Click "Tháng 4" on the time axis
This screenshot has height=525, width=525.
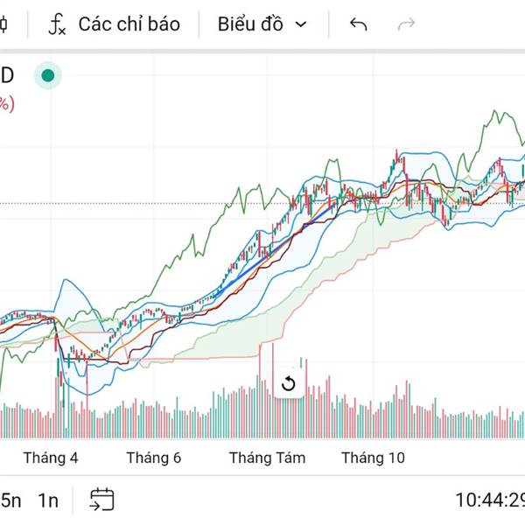point(51,458)
